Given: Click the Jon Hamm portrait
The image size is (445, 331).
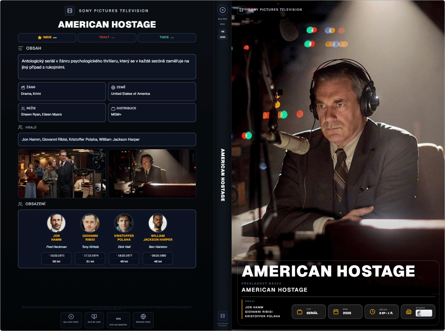Looking at the screenshot, I should pos(56,223).
